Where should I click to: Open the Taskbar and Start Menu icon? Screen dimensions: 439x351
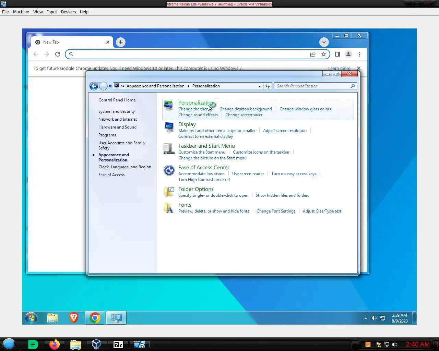coord(168,148)
